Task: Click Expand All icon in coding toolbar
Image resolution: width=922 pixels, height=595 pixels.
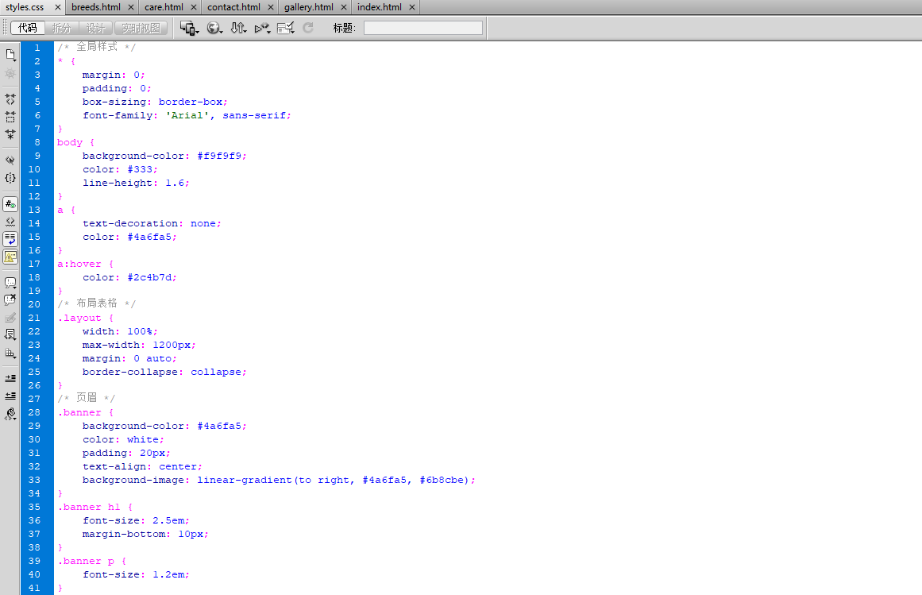Action: tap(10, 134)
